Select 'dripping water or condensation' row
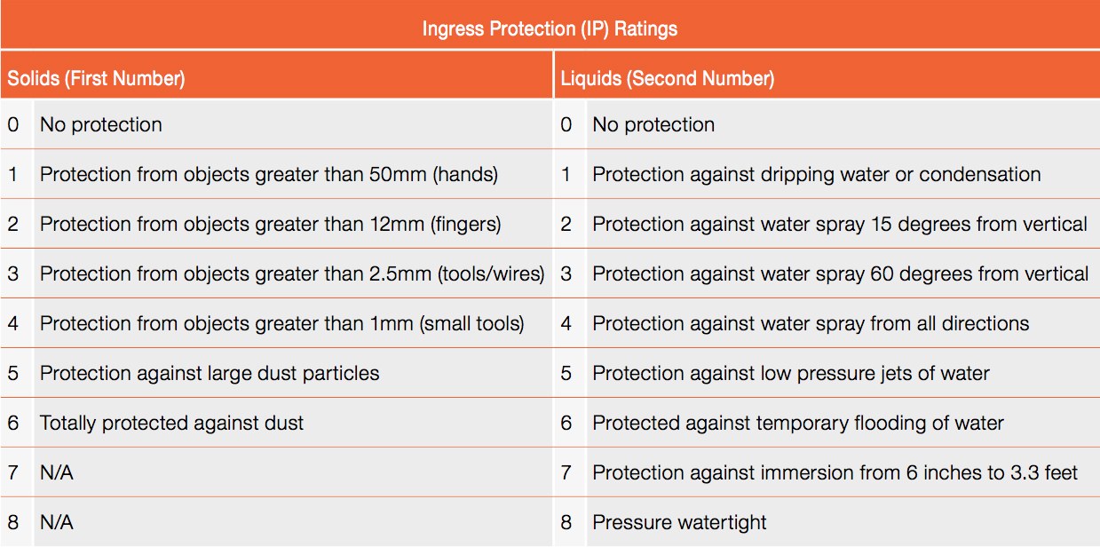The image size is (1100, 547). click(x=816, y=174)
